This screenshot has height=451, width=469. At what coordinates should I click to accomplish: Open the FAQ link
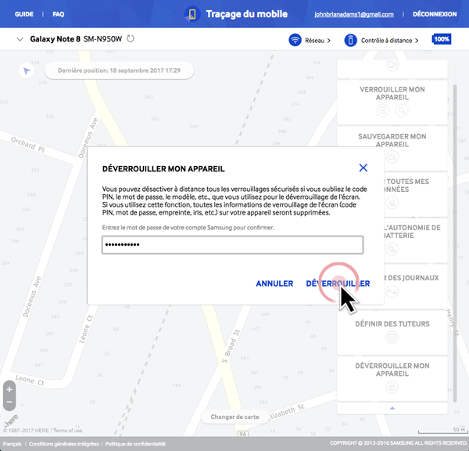click(x=59, y=14)
